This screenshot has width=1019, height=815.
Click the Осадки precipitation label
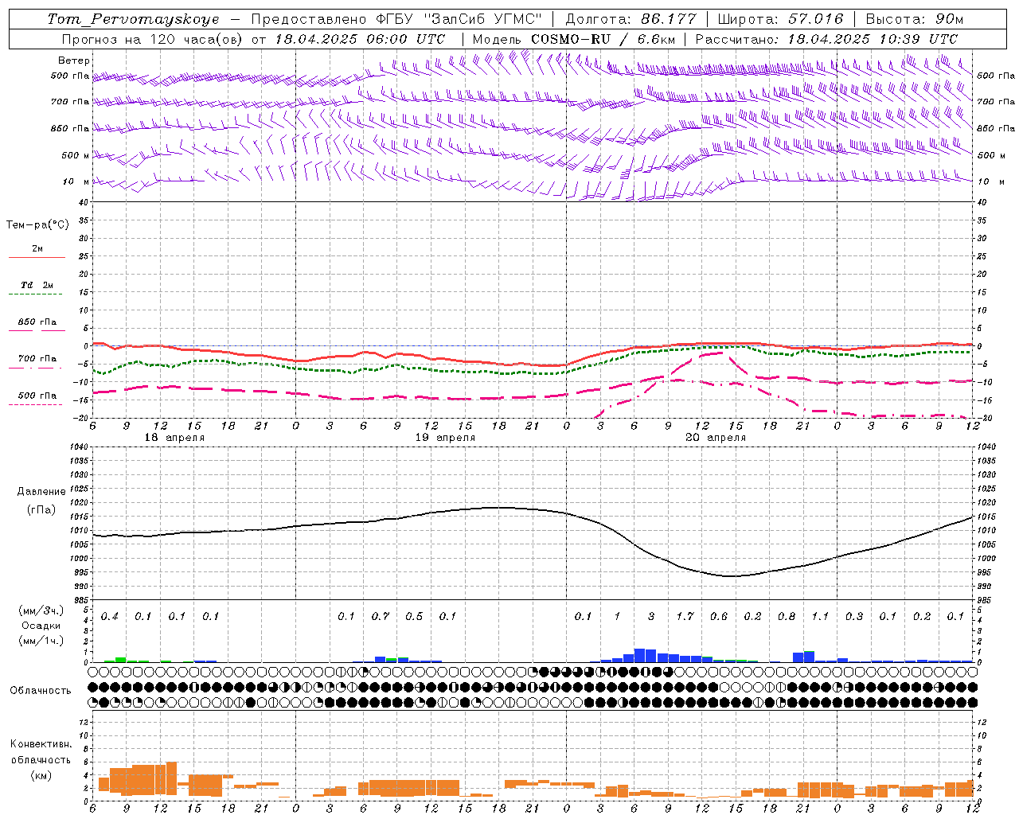[41, 626]
